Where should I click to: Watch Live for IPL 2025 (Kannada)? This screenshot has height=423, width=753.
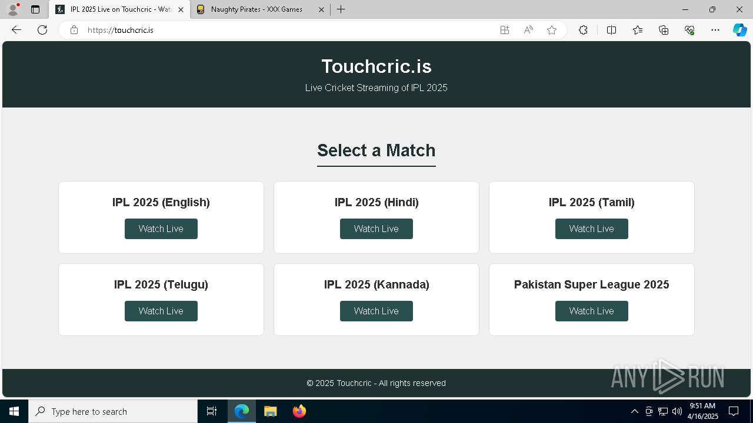pyautogui.click(x=376, y=311)
